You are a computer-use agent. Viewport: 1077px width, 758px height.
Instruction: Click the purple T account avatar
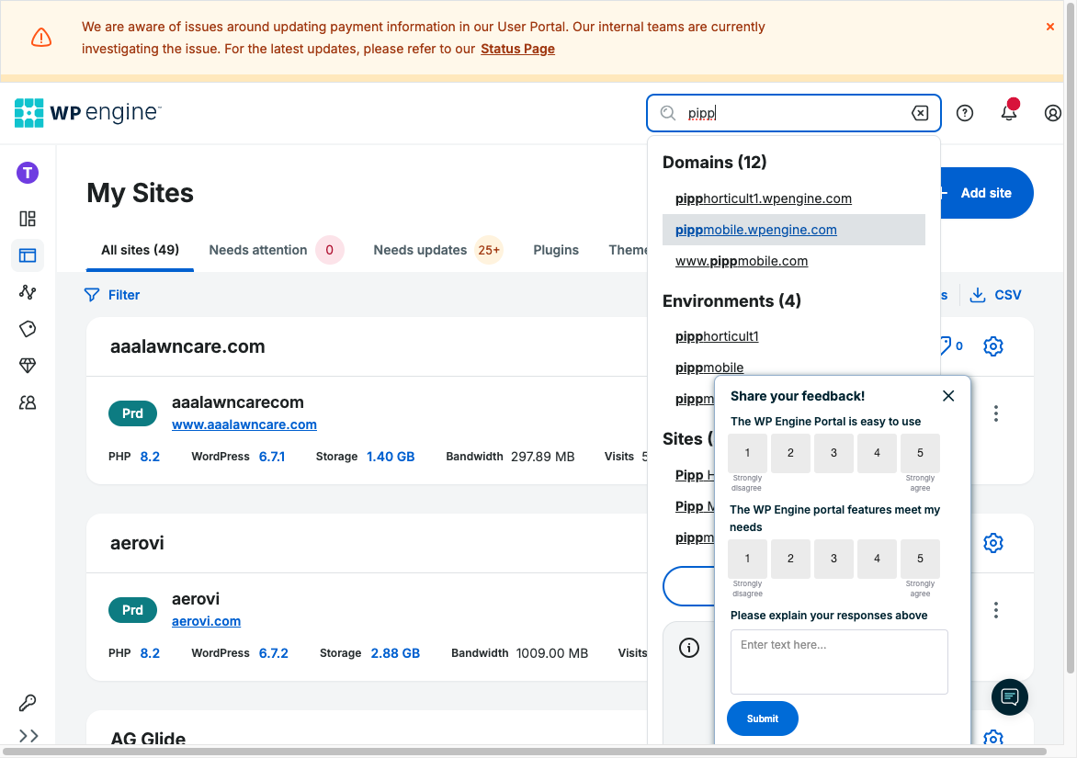28,173
